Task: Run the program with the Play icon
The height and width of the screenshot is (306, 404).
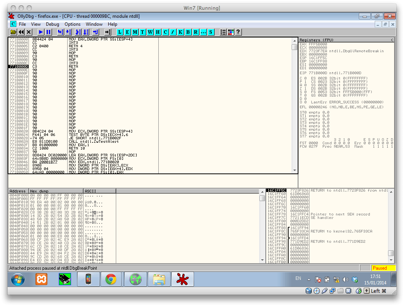Action: click(41, 32)
